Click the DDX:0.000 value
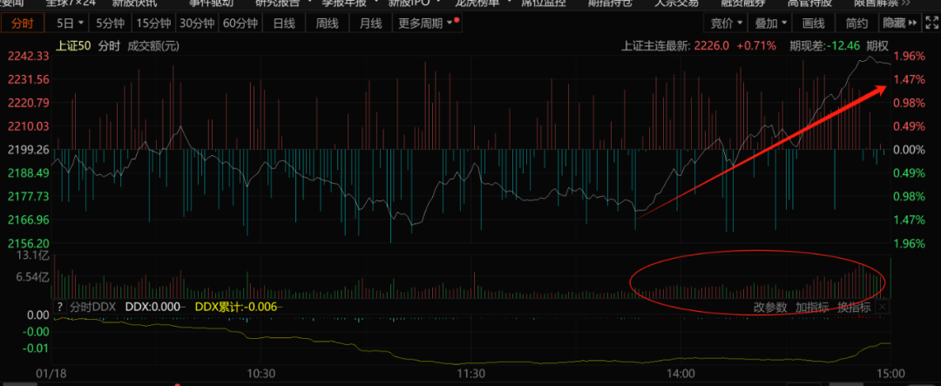Viewport: 941px width, 386px height. click(x=152, y=306)
